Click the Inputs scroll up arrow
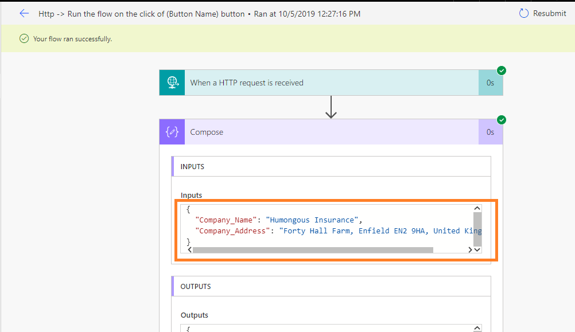575x332 pixels. (477, 208)
